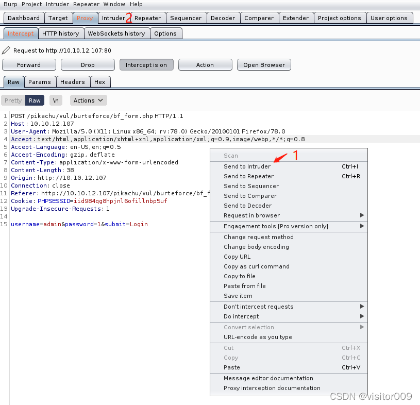
Task: Select the Hex message tab
Action: click(100, 82)
